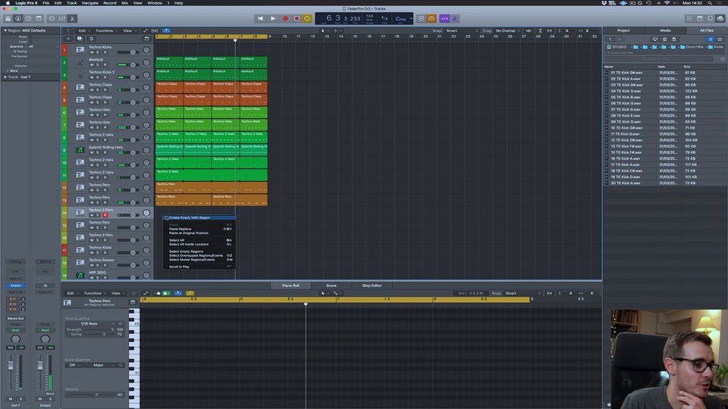
Task: Expand the More section in region inspector
Action: click(7, 71)
